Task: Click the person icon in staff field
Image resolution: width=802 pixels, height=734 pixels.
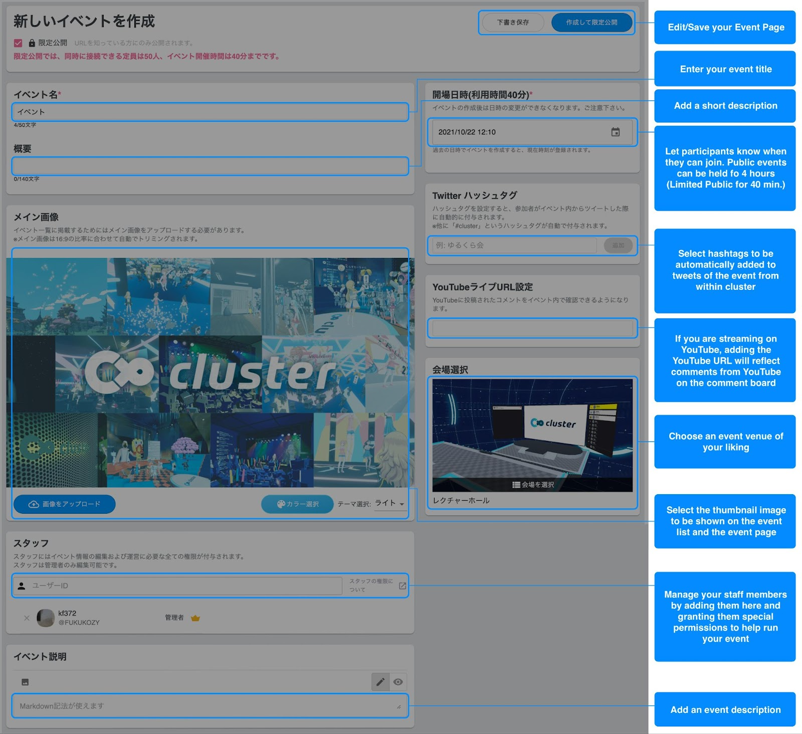Action: [22, 585]
